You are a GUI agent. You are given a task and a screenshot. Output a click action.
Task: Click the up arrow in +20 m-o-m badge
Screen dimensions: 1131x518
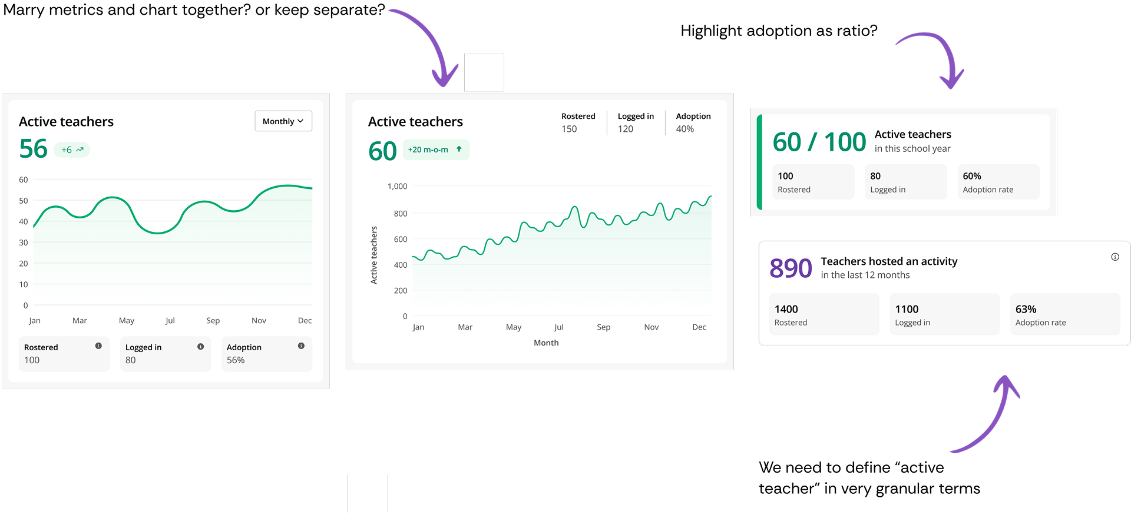click(459, 150)
